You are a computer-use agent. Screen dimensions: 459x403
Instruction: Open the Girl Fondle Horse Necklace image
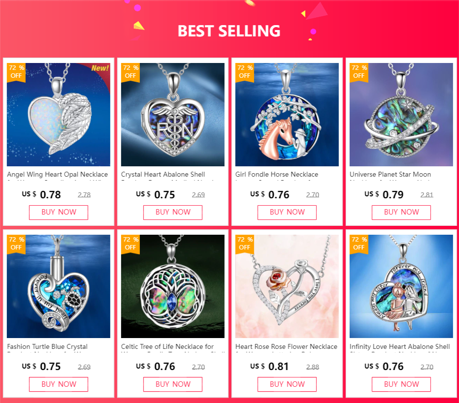[x=287, y=115]
